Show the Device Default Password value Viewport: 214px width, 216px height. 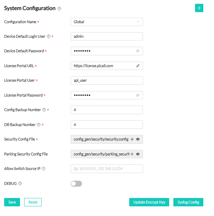(138, 51)
